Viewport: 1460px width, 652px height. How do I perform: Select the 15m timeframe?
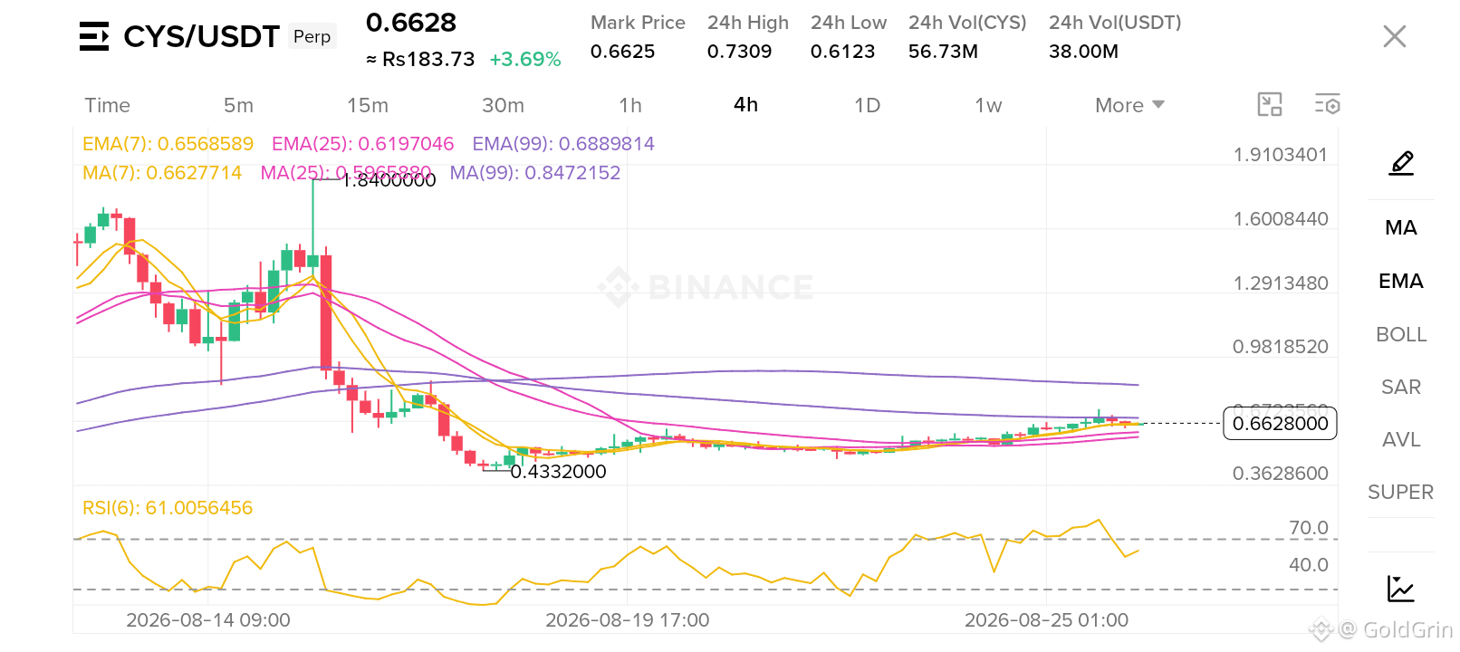(368, 105)
